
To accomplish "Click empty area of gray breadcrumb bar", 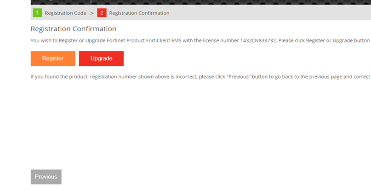I will click(x=276, y=13).
